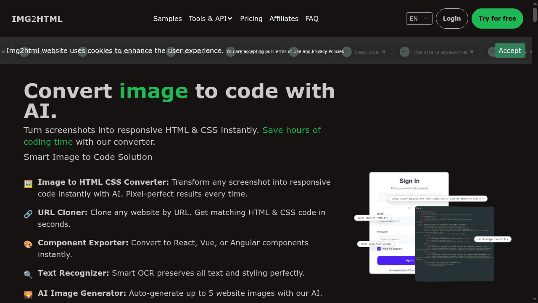Open the Affiliates page
The image size is (538, 303).
click(x=284, y=19)
